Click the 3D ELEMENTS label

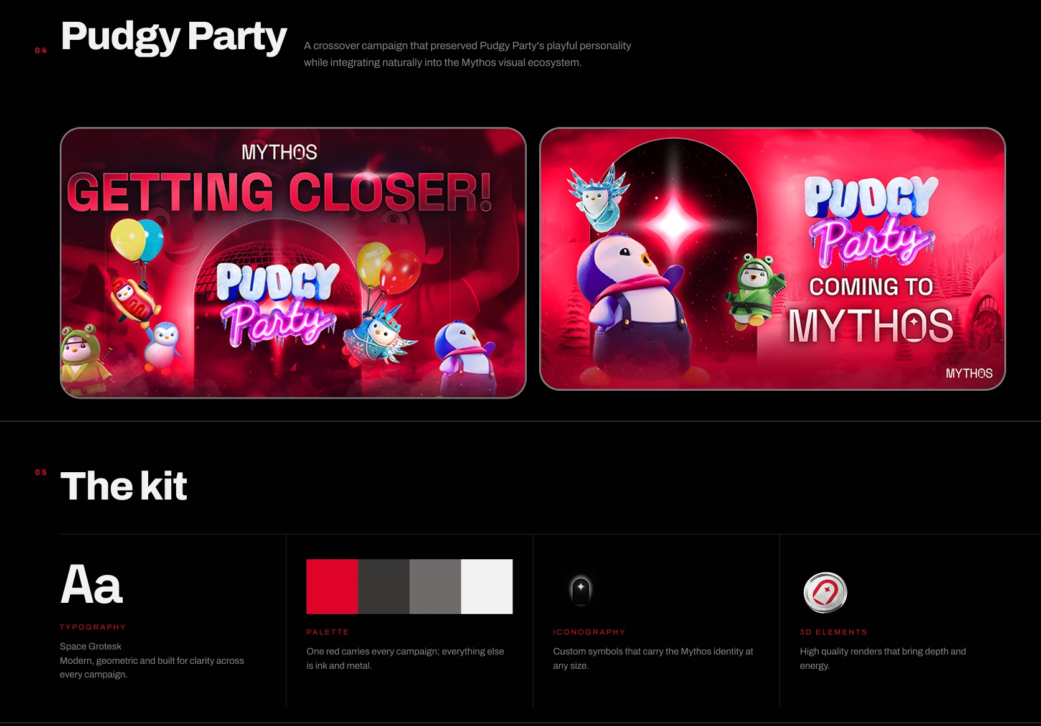click(x=834, y=632)
